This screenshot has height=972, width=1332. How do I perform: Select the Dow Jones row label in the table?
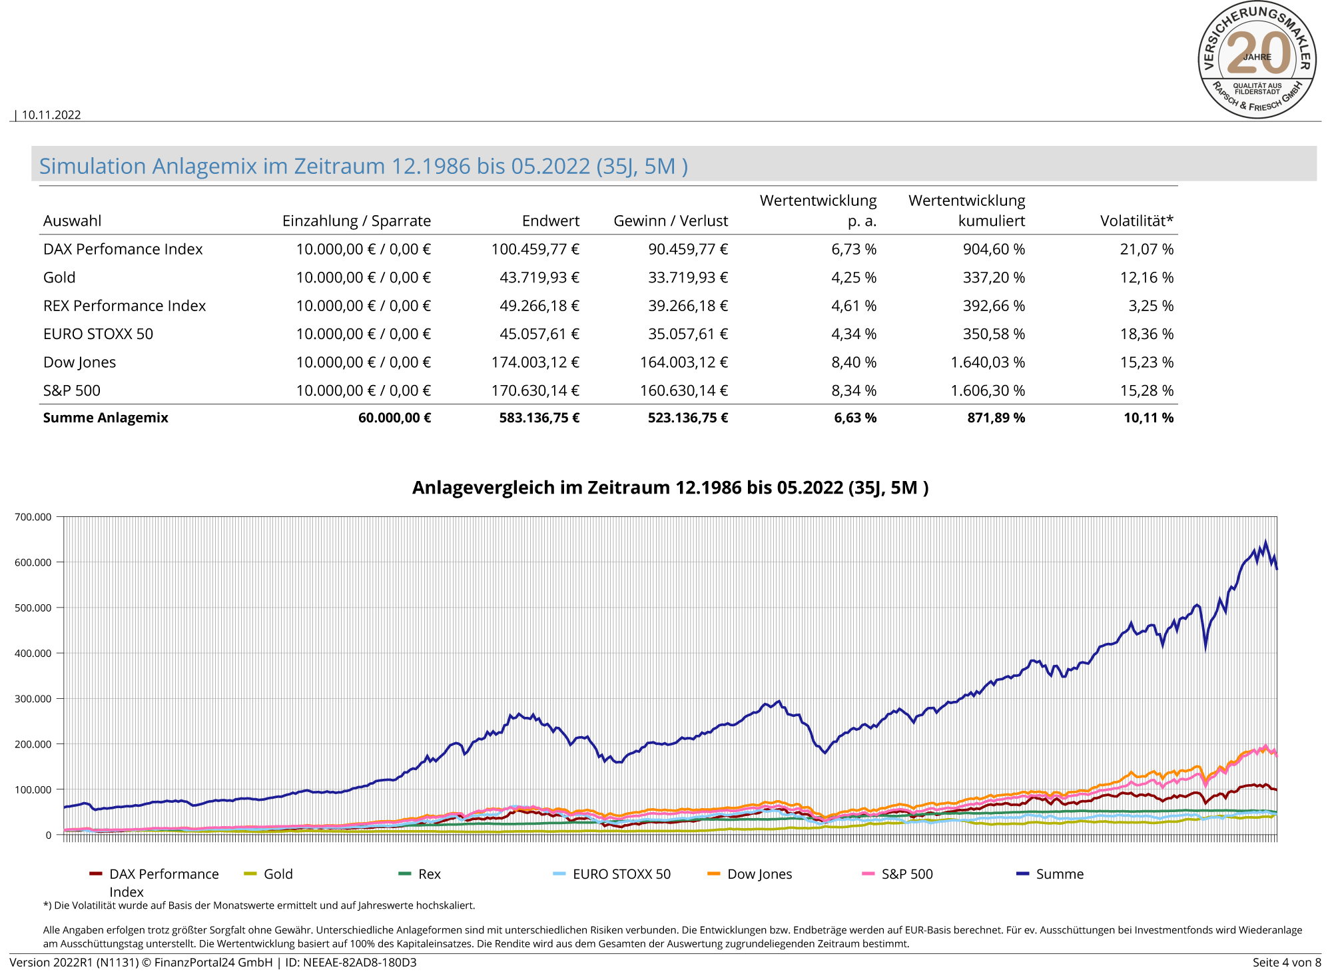[79, 362]
